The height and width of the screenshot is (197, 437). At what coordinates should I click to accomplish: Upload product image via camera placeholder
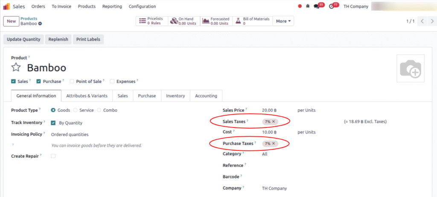point(410,68)
